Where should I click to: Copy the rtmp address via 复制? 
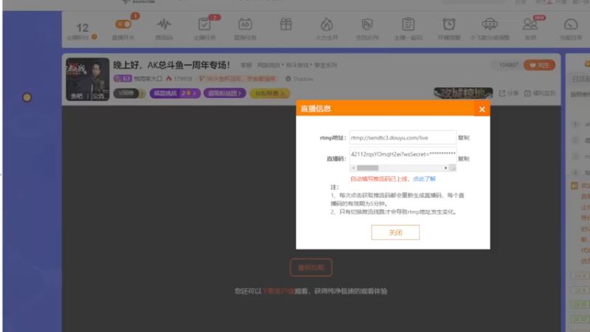(464, 138)
